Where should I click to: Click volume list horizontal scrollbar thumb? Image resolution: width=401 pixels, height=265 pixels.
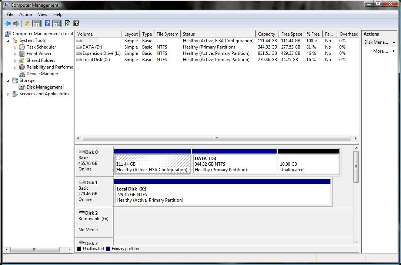pyautogui.click(x=216, y=139)
